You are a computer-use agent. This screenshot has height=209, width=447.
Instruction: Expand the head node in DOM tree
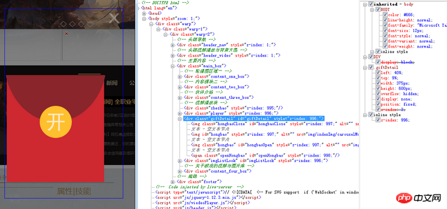145,13
